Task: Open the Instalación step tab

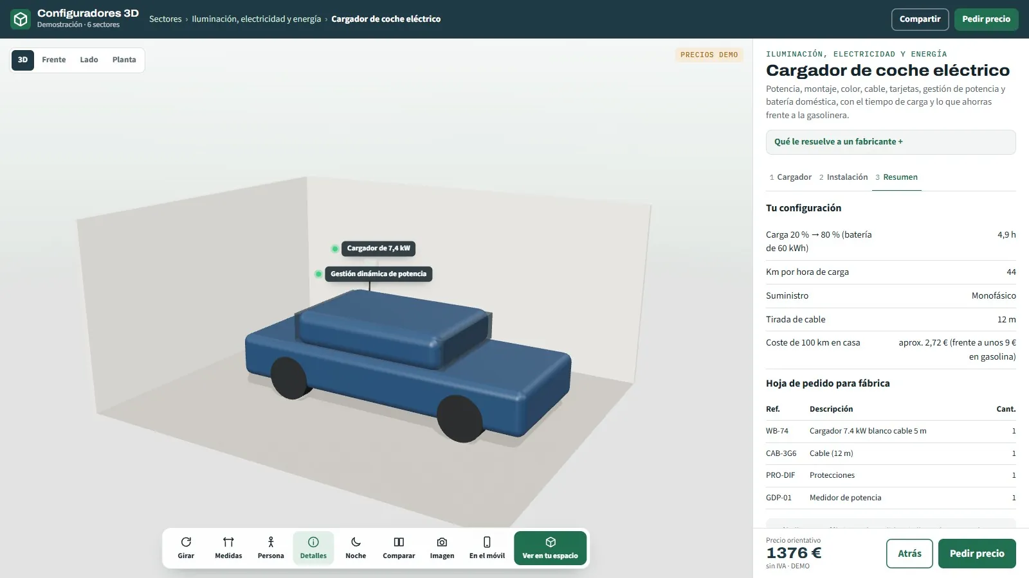Action: [843, 177]
